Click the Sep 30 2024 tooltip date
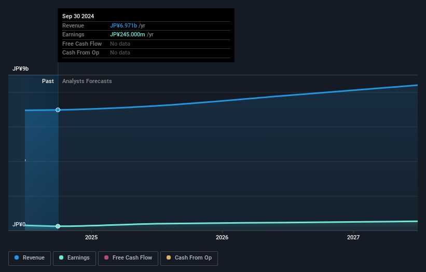The height and width of the screenshot is (272, 426). pyautogui.click(x=78, y=16)
